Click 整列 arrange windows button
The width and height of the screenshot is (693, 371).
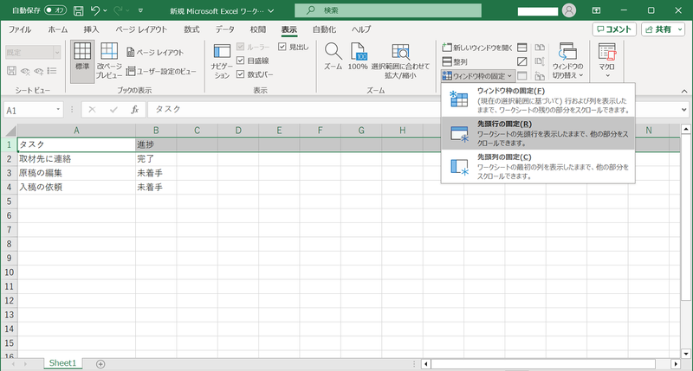(x=455, y=61)
